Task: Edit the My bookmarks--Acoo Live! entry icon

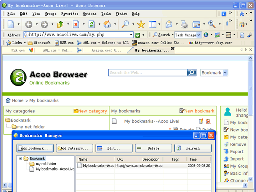Action: tap(201, 121)
